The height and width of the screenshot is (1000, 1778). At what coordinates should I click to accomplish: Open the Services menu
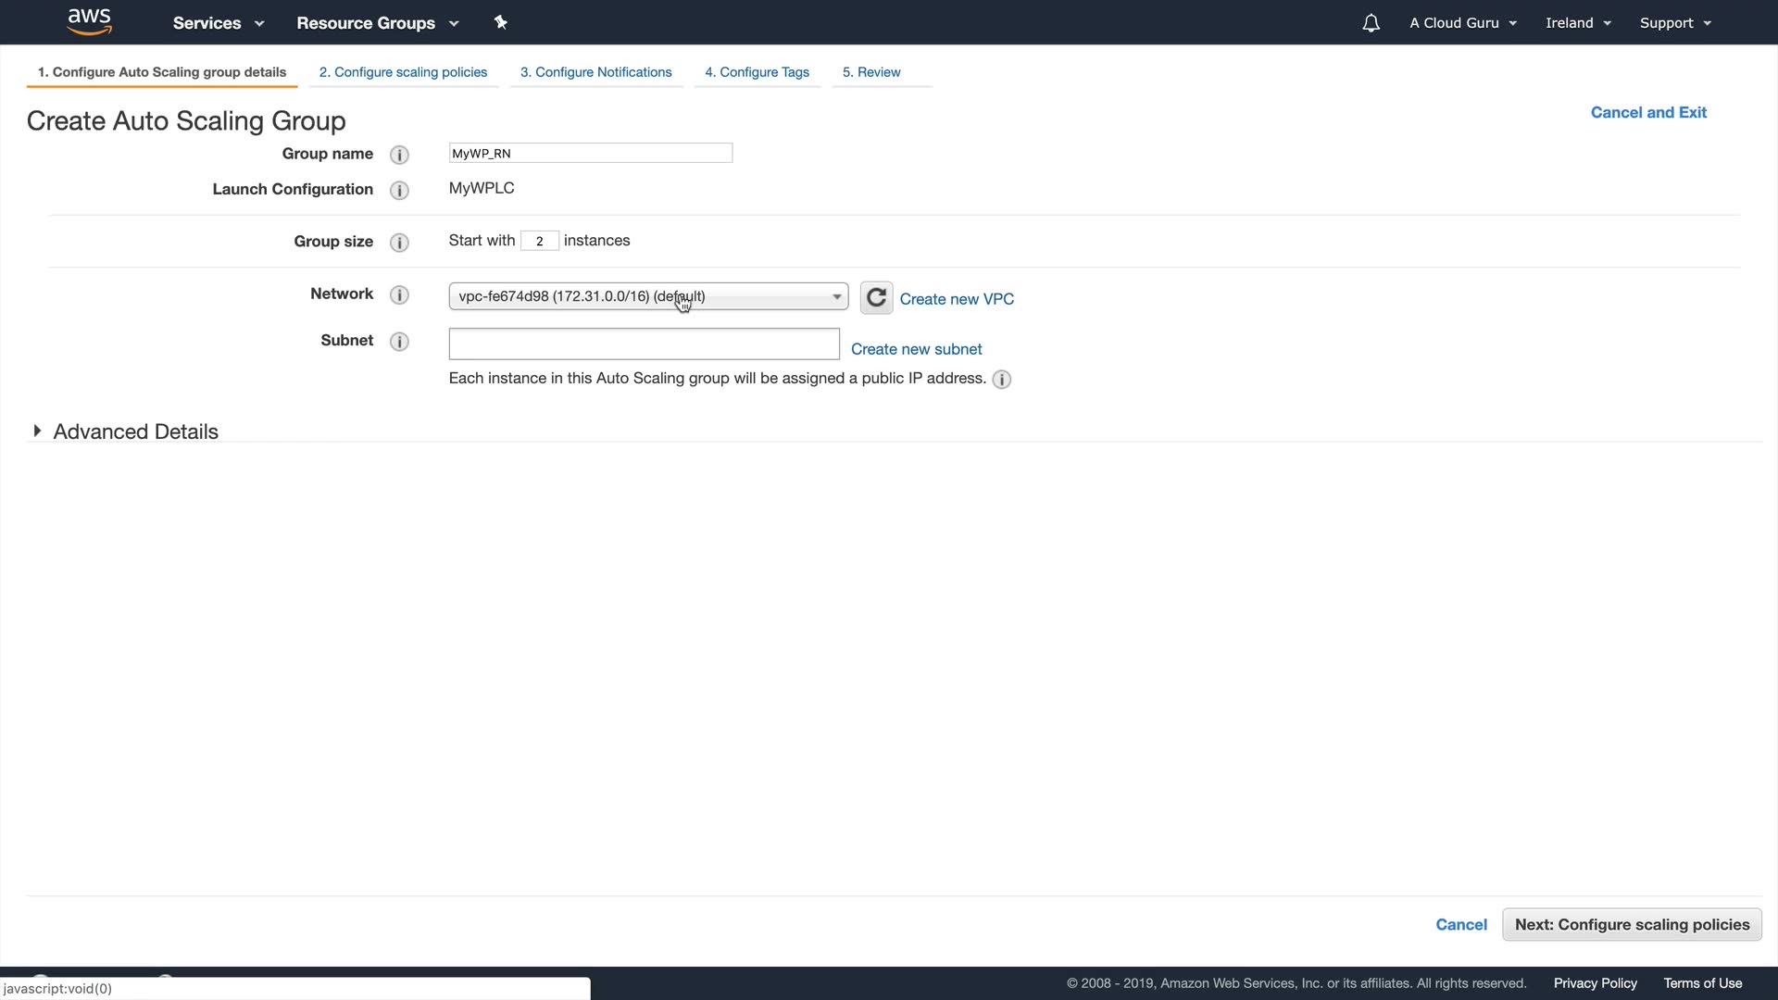pos(218,23)
